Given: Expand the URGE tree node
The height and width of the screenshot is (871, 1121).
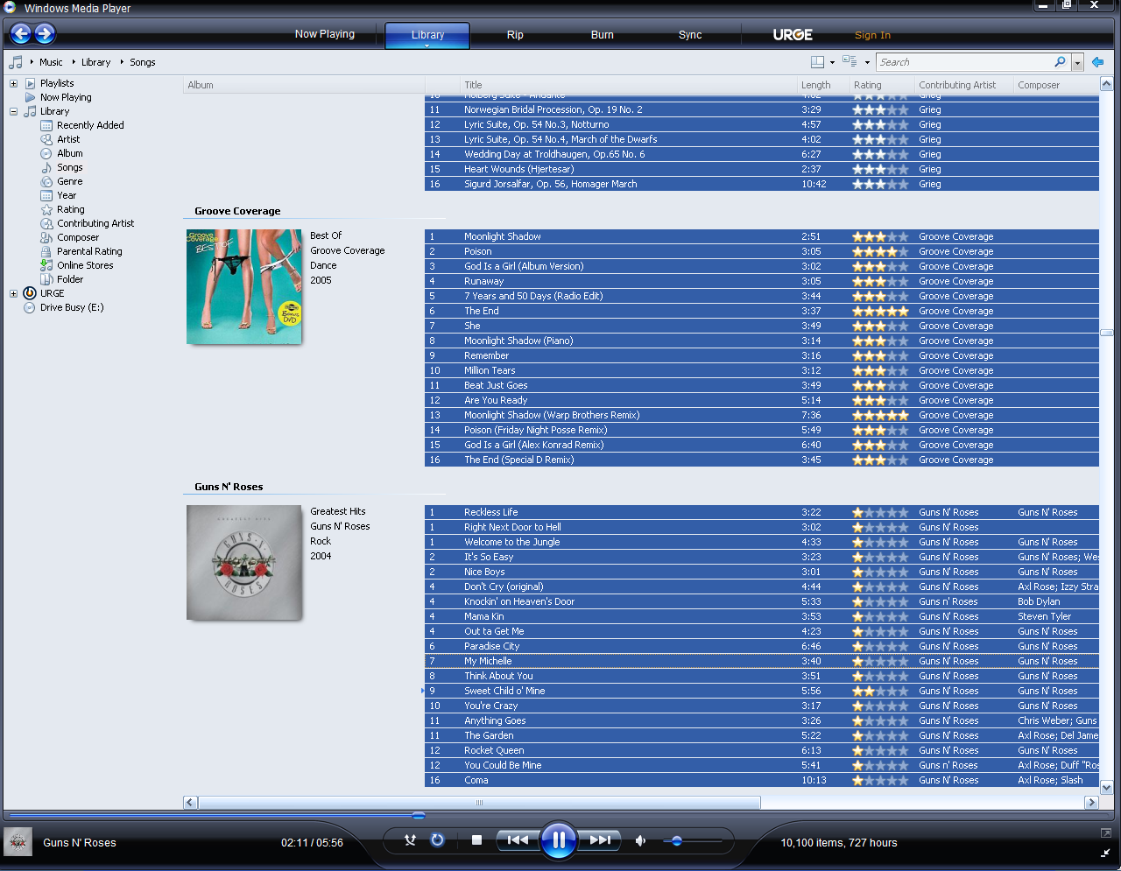Looking at the screenshot, I should tap(13, 293).
